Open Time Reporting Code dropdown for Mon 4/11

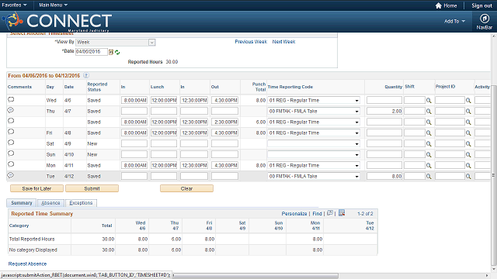[314, 165]
